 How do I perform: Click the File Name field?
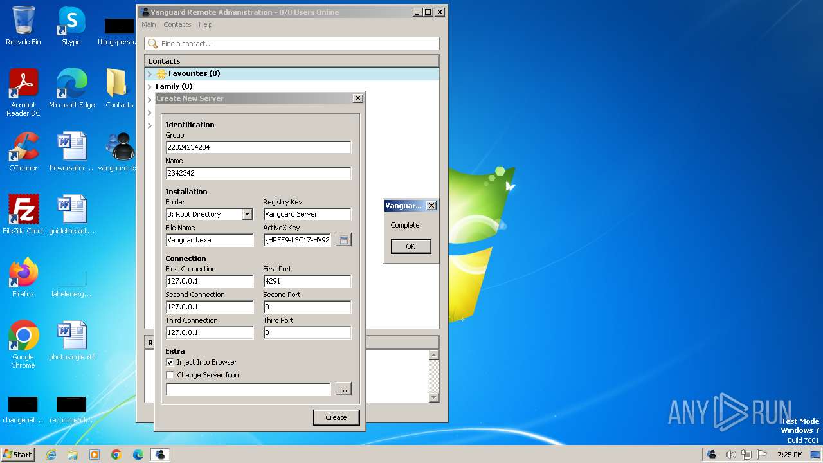tap(210, 240)
